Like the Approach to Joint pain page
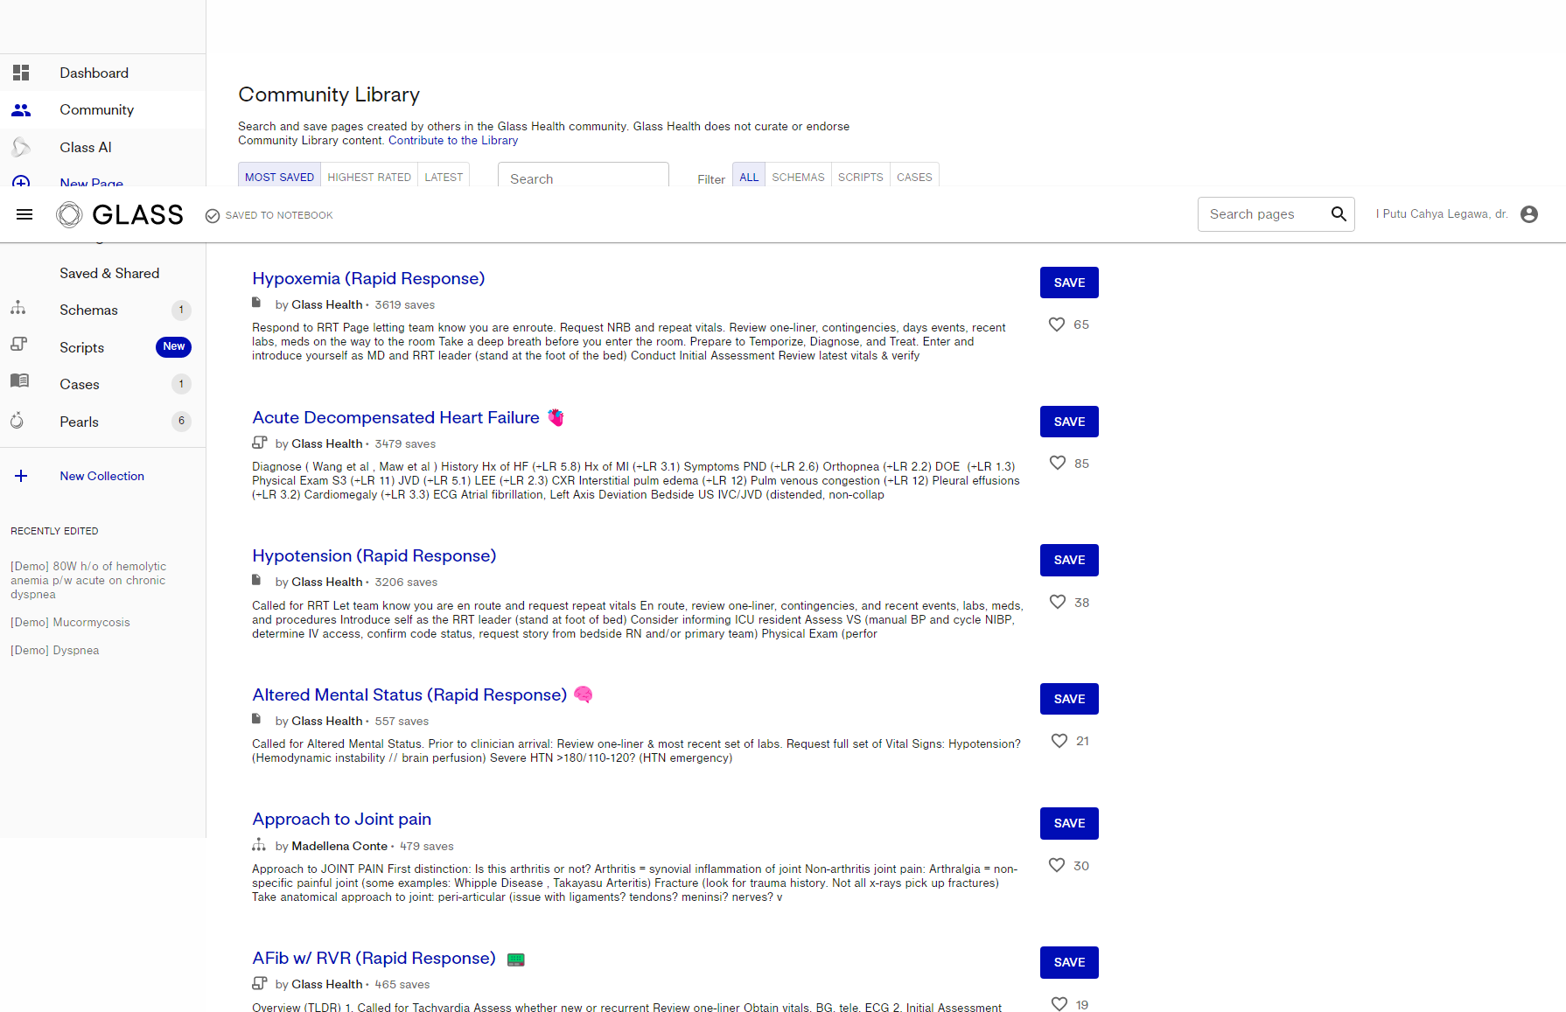 click(1057, 865)
